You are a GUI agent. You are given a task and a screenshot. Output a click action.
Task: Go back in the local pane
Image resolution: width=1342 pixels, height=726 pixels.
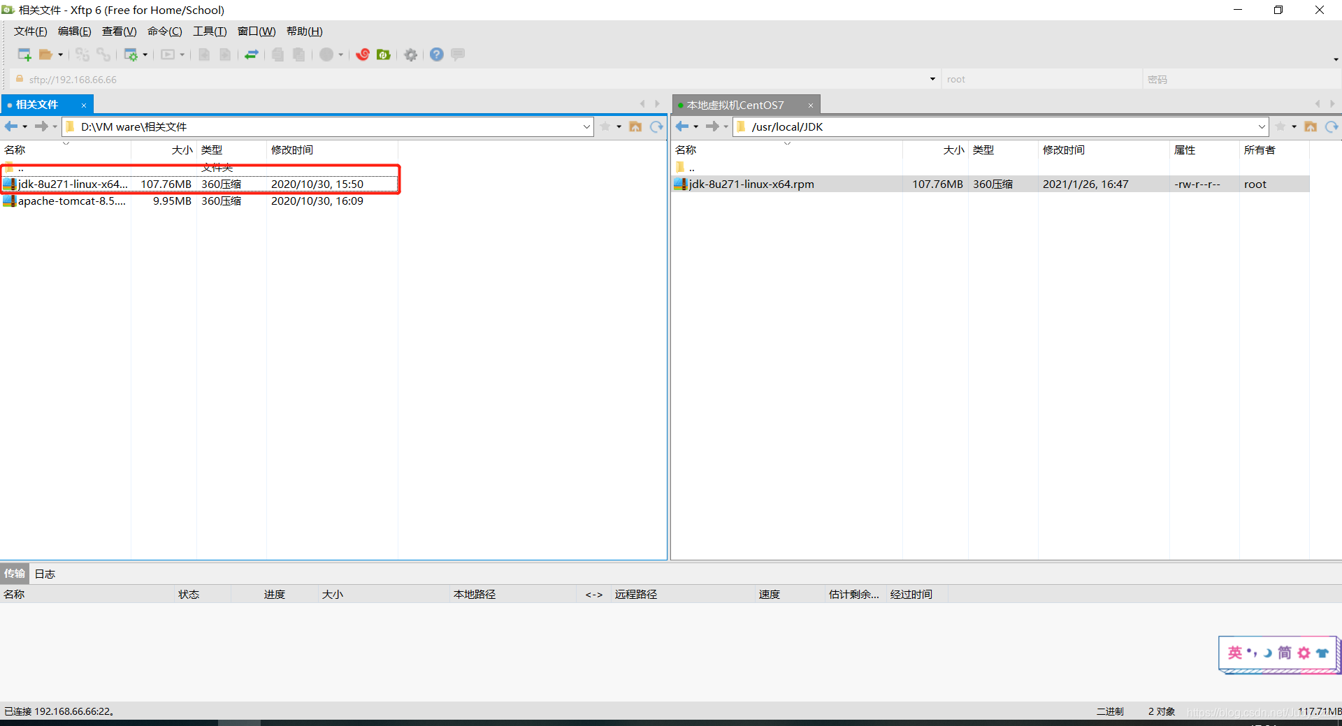click(x=10, y=126)
